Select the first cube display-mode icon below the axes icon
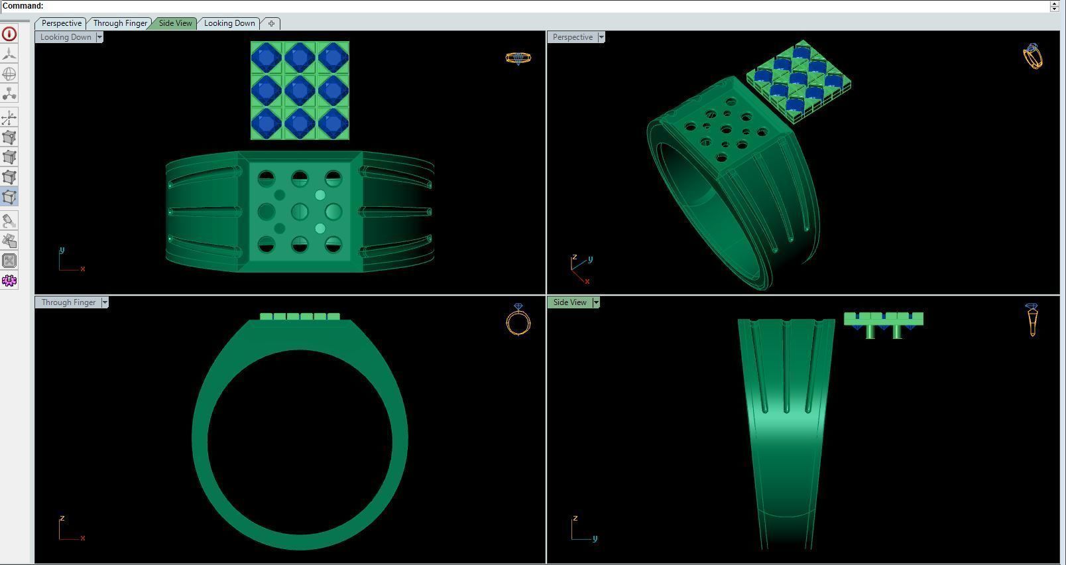Viewport: 1066px width, 565px height. (x=9, y=137)
